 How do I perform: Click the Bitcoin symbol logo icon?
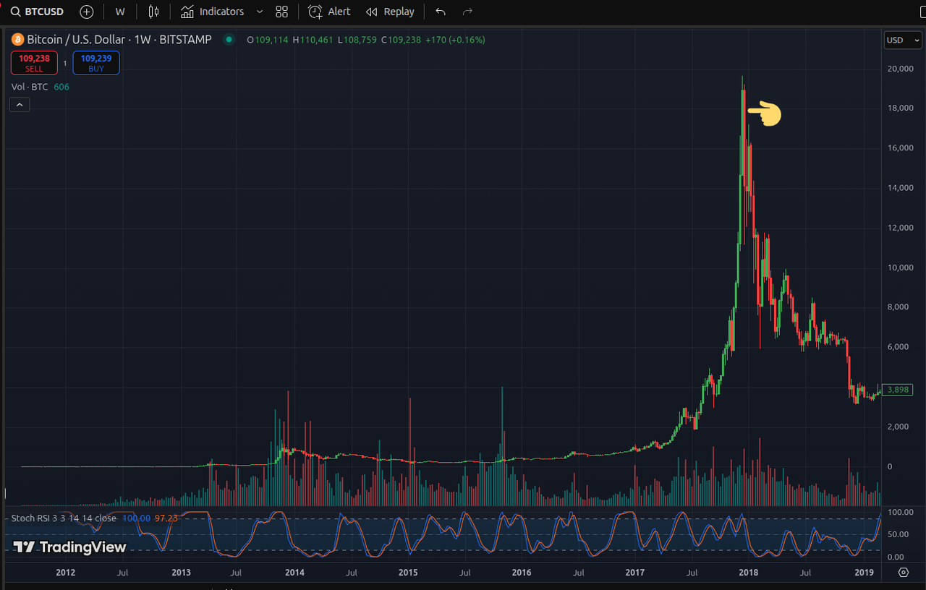17,40
